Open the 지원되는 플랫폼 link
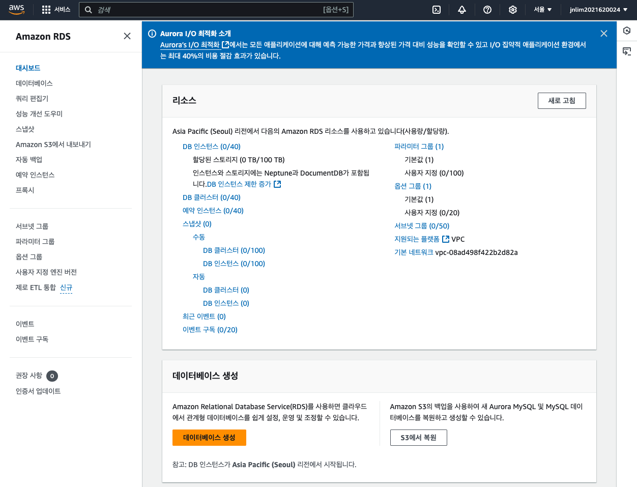The image size is (637, 487). (417, 239)
